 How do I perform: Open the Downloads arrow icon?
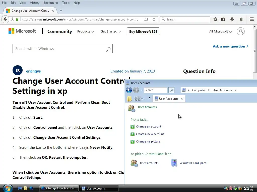coord(232,19)
